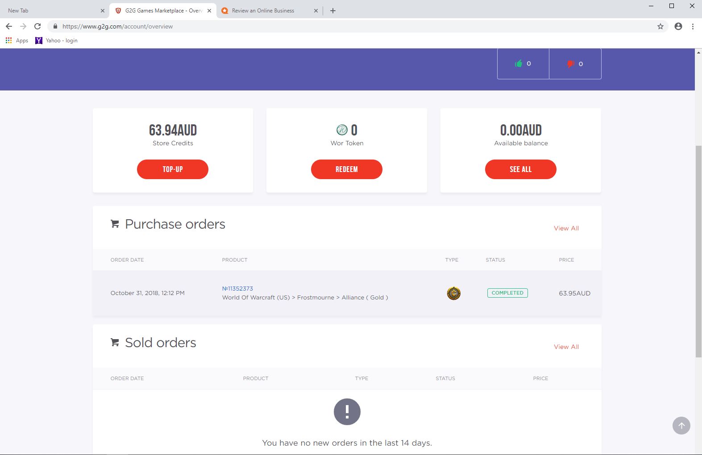Image resolution: width=702 pixels, height=455 pixels.
Task: Click the sold orders PRODUCT column header
Action: coord(256,378)
